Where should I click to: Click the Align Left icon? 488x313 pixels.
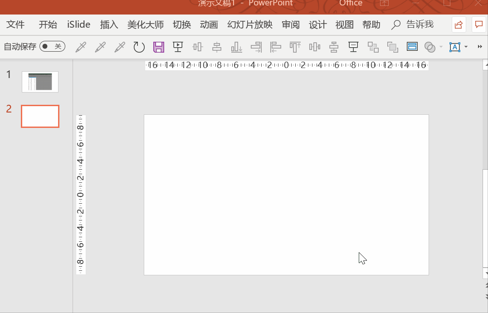click(275, 47)
